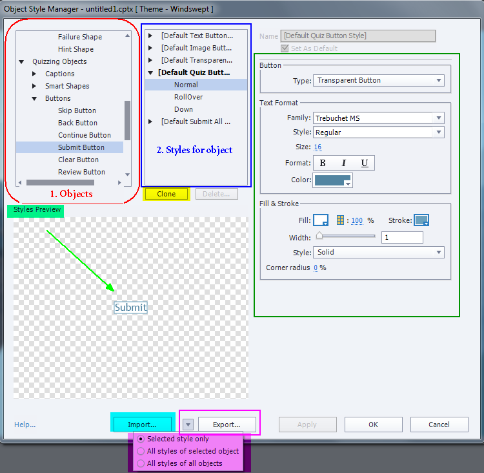Expand the Smart Shapes tree node
The width and height of the screenshot is (484, 473).
pos(34,86)
